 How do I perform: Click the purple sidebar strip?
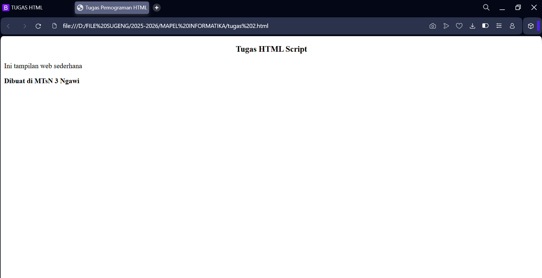pyautogui.click(x=538, y=26)
